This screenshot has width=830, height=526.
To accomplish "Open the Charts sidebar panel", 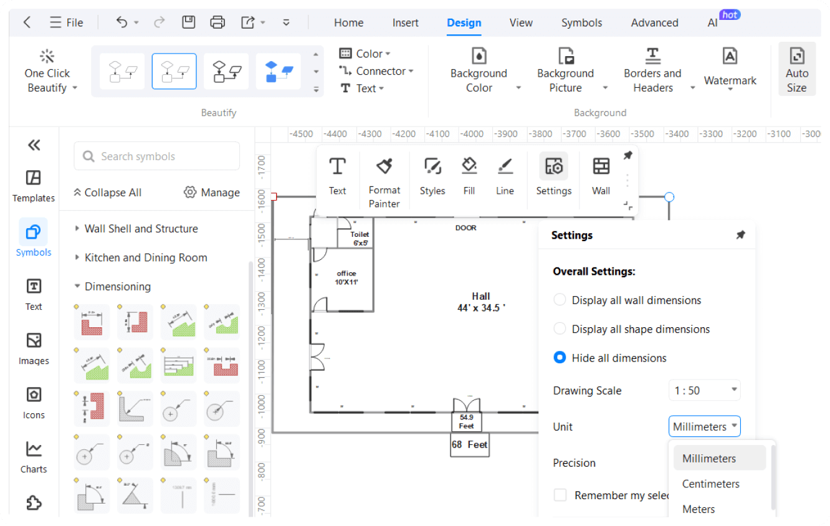I will (34, 457).
